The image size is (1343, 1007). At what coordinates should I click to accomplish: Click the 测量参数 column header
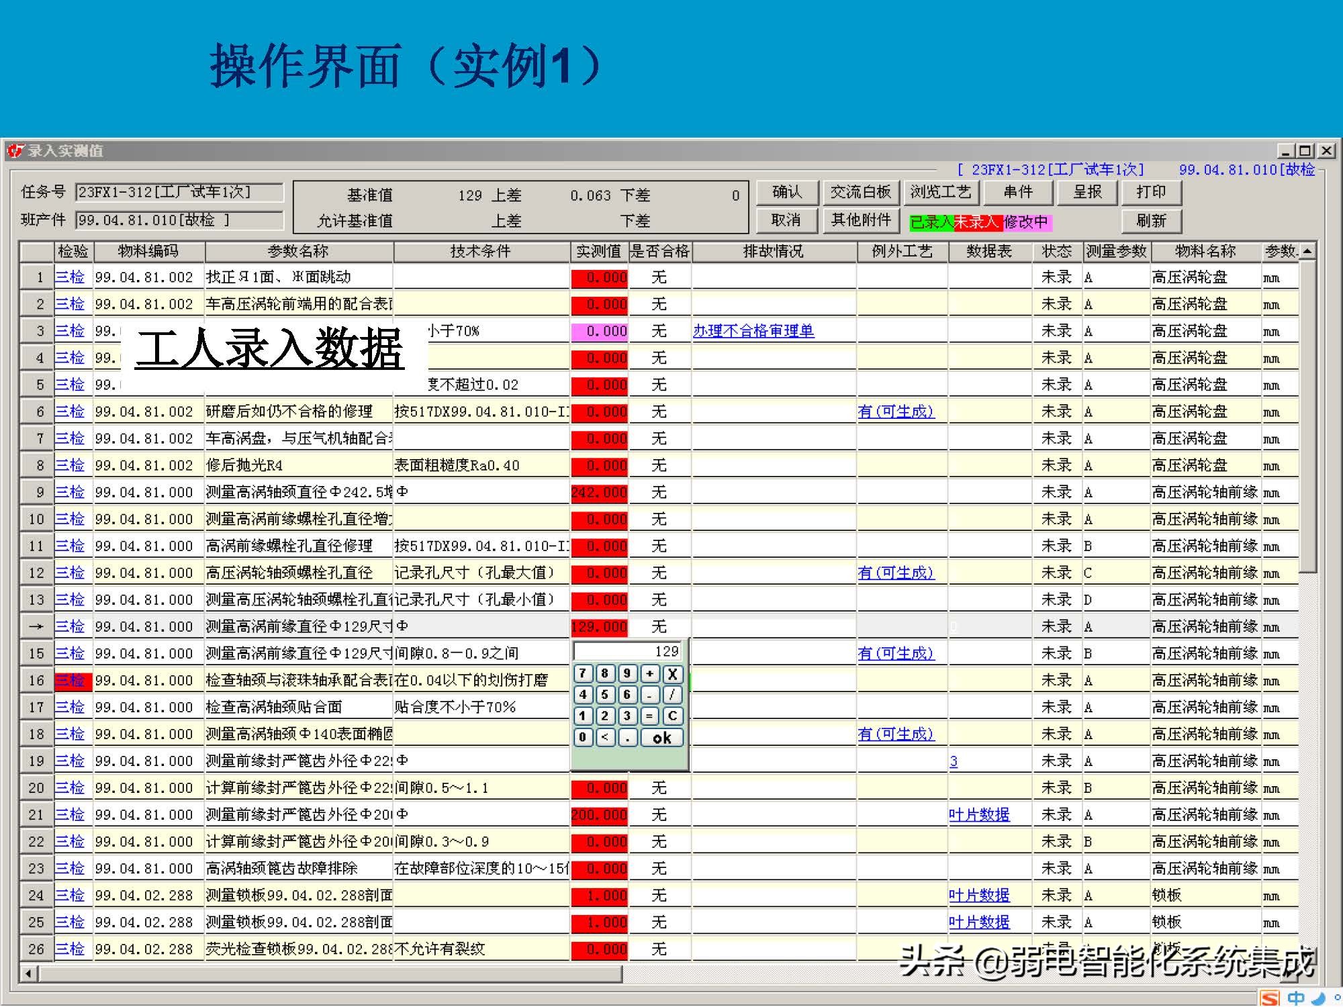coord(1116,251)
